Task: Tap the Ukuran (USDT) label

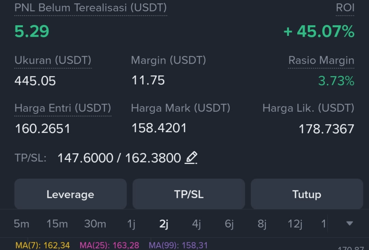Action: point(53,60)
